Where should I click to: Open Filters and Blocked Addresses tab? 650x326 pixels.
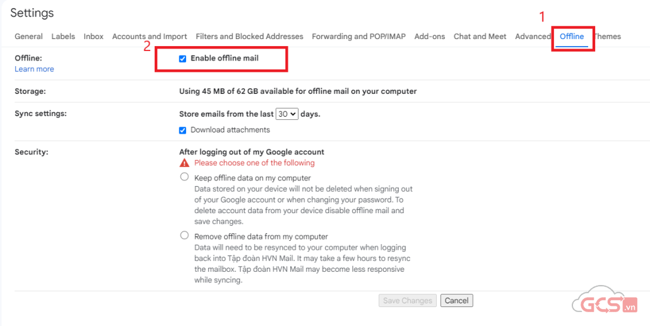tap(249, 37)
